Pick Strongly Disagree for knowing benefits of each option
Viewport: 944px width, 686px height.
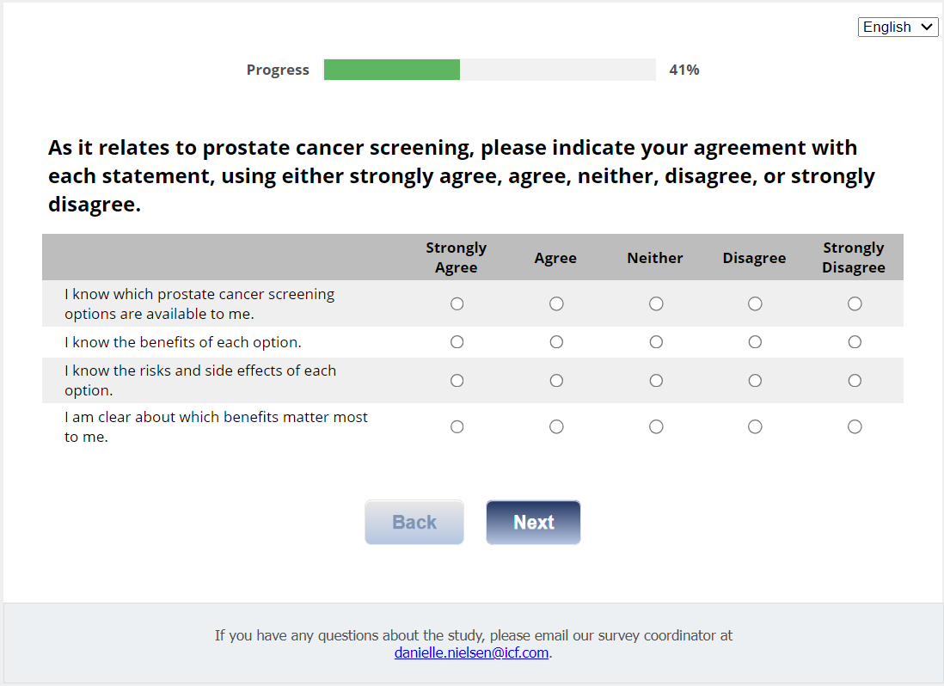[855, 342]
